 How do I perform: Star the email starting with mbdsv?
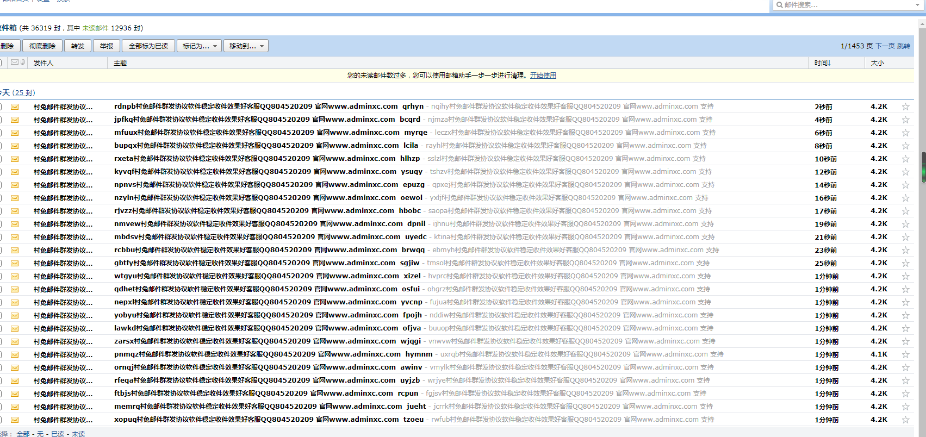click(905, 237)
